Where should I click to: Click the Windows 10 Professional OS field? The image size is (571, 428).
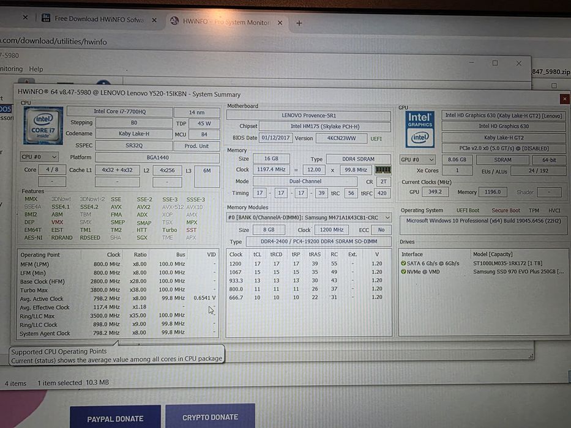(x=483, y=225)
